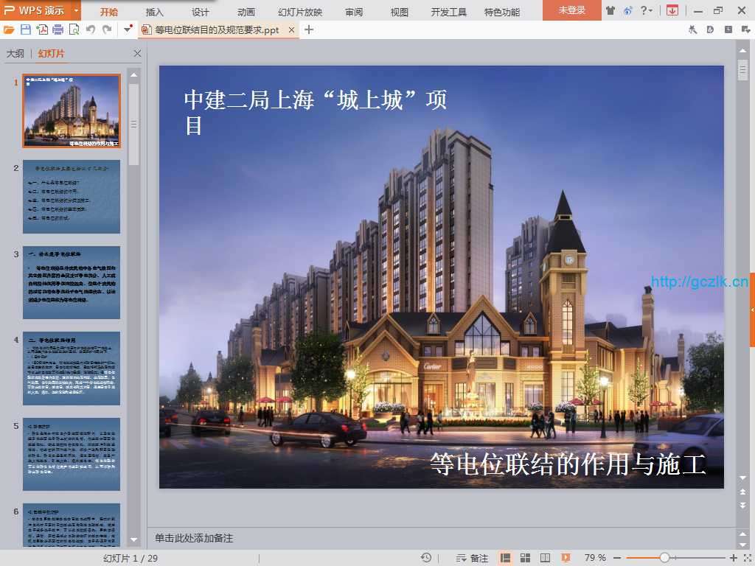Image resolution: width=755 pixels, height=566 pixels.
Task: Switch to the 大纲 outline tab
Action: [15, 54]
